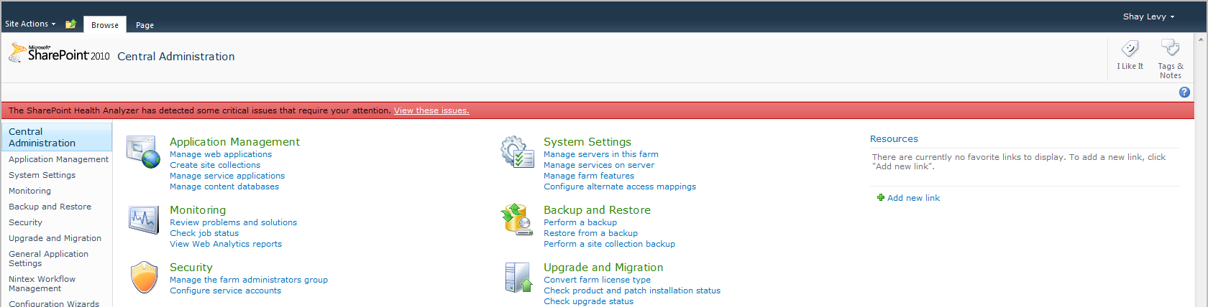Expand the Shay Levy user menu
Image resolution: width=1208 pixels, height=307 pixels.
(x=1148, y=16)
